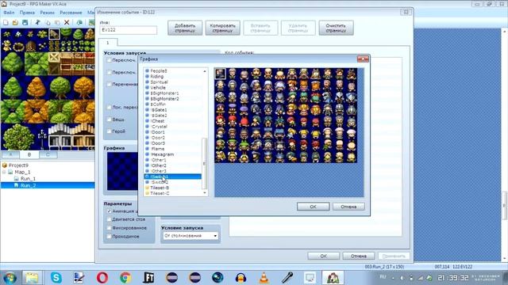The height and width of the screenshot is (285, 508).
Task: Confirm graphic selection with OK in Графика dialog
Action: tap(313, 207)
